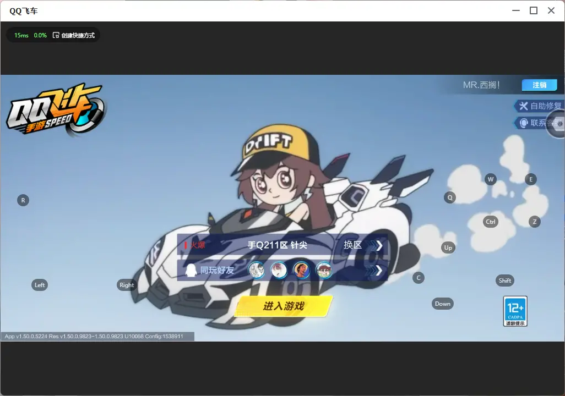The image size is (565, 396).
Task: Click the username MR.西搁!
Action: click(481, 85)
